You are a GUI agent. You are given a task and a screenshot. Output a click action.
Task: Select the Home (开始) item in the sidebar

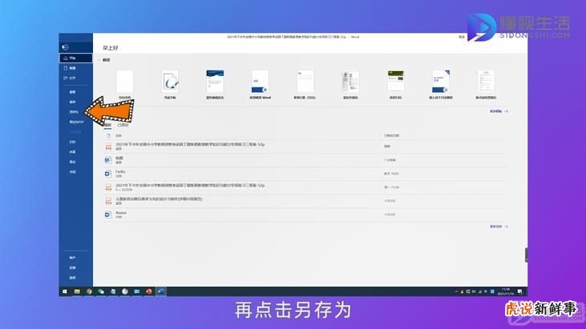pyautogui.click(x=76, y=58)
